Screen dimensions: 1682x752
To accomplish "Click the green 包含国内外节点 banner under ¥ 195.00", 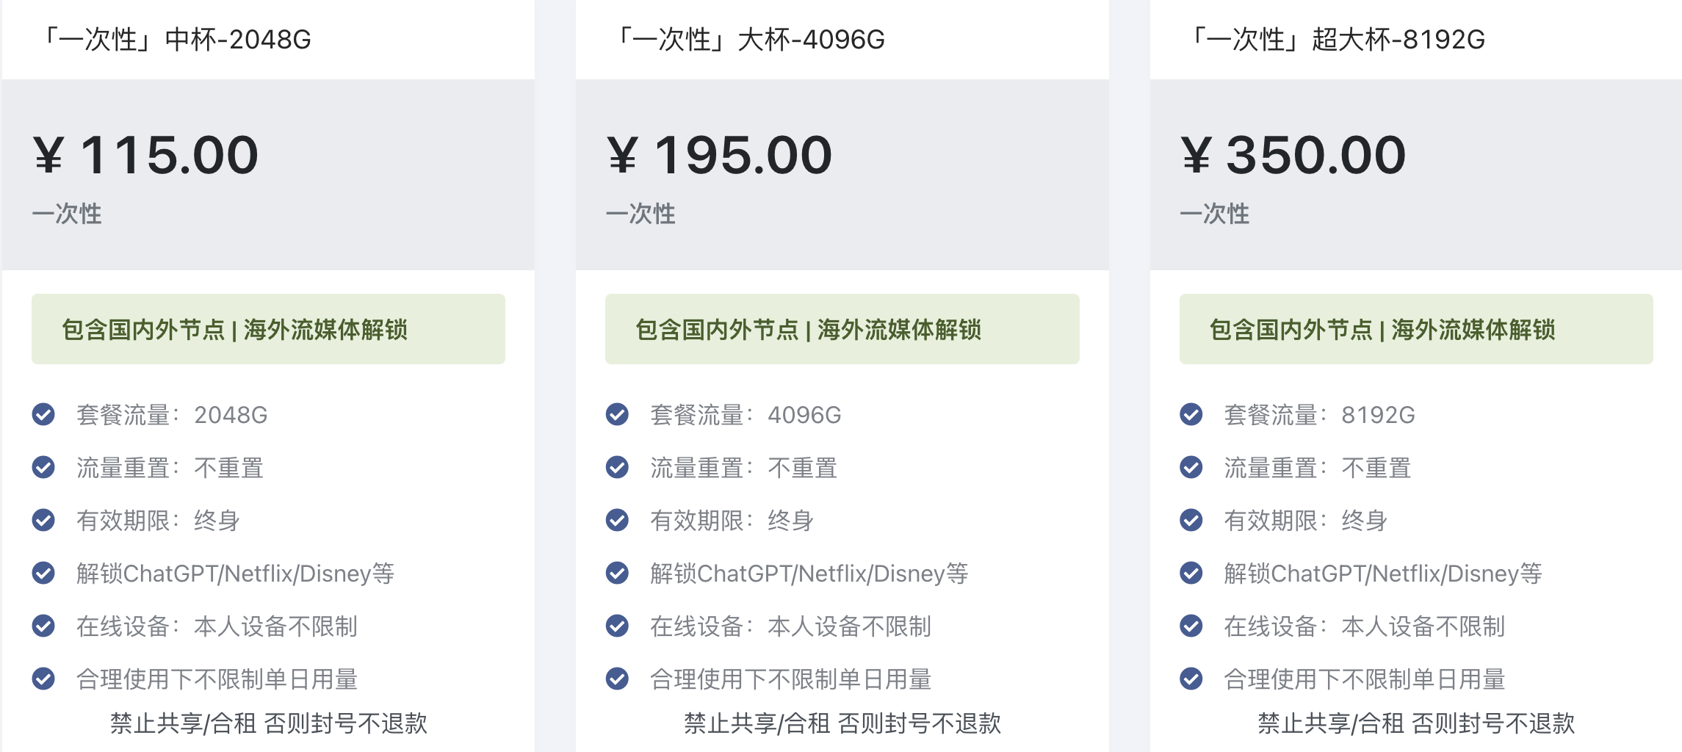I will [842, 330].
